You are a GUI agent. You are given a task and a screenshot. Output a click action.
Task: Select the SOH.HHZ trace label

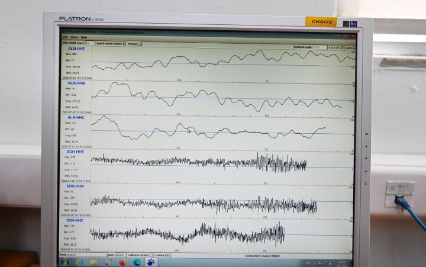coord(75,220)
